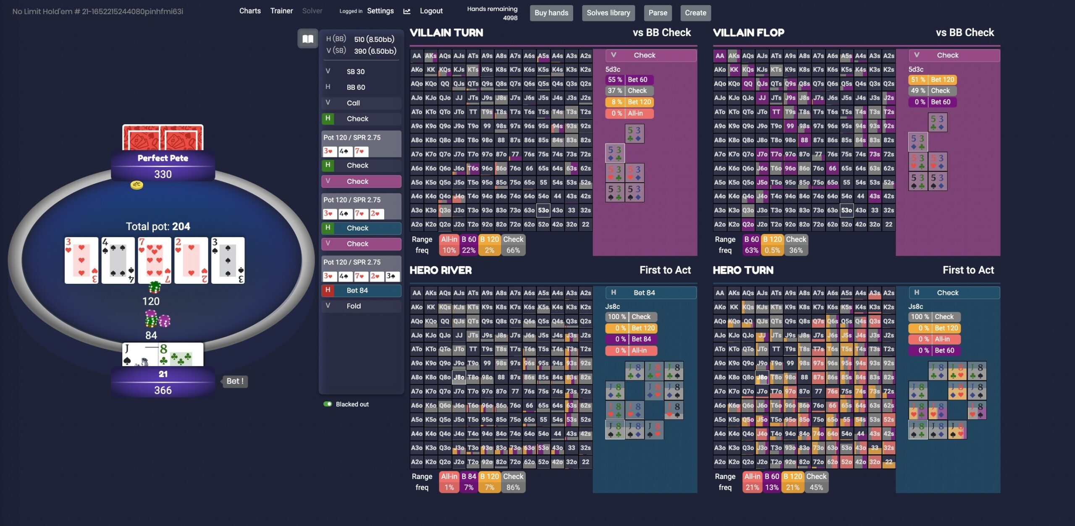Select the J8o cell in Hero River matrix

pos(459,377)
